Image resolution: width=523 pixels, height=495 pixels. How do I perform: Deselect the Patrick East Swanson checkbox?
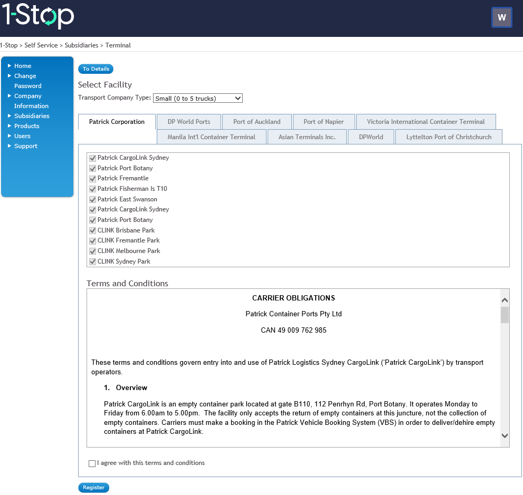pos(93,200)
